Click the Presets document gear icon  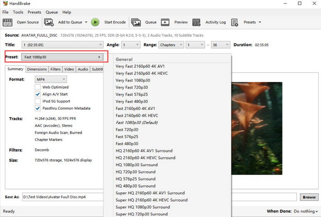point(235,22)
